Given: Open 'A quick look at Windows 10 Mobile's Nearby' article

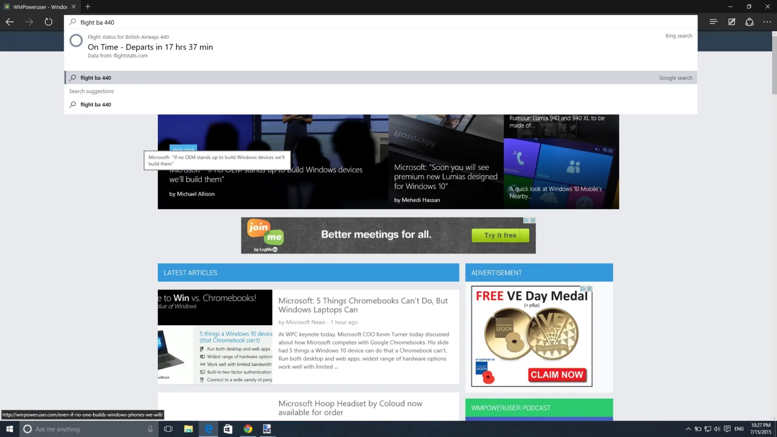Looking at the screenshot, I should click(556, 192).
